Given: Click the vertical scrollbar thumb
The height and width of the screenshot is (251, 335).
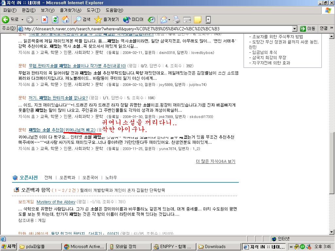Looking at the screenshot, I should pyautogui.click(x=332, y=163).
